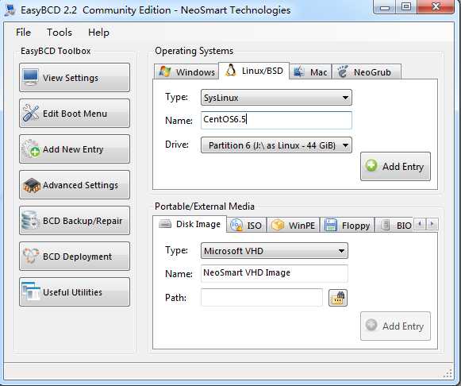The height and width of the screenshot is (386, 461).
Task: Maximize the EasyBCD window
Action: (x=406, y=6)
